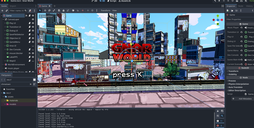
Task: Activate the Scale Mode tool
Action: point(54,11)
